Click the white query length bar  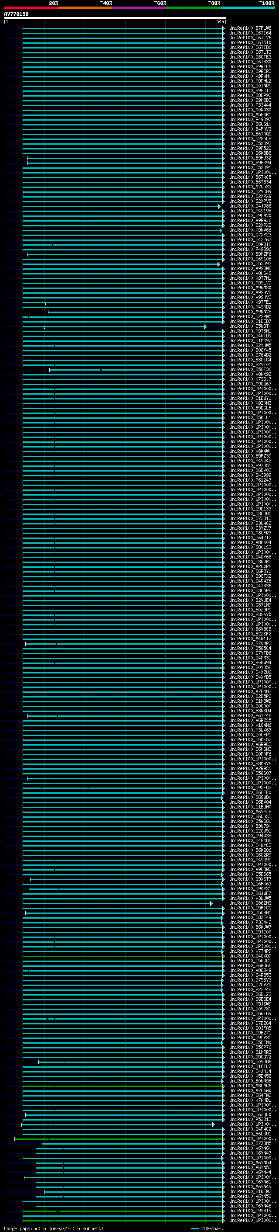pos(115,17)
